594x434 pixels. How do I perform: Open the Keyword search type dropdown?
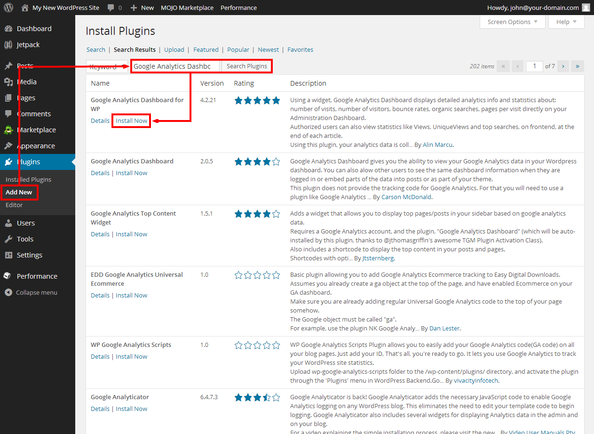tap(107, 66)
